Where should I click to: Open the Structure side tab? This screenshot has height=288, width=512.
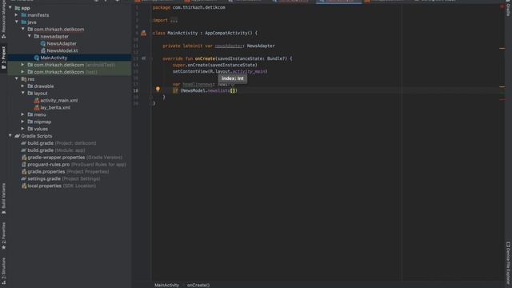[3, 270]
